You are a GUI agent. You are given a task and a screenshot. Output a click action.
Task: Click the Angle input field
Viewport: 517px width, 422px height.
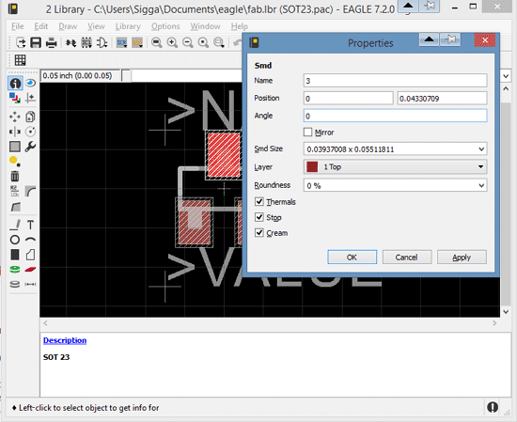(x=395, y=116)
